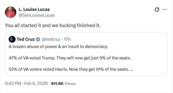This screenshot has height=93, width=173.
Task: Click Ted Cruz's small avatar
Action: pyautogui.click(x=12, y=39)
